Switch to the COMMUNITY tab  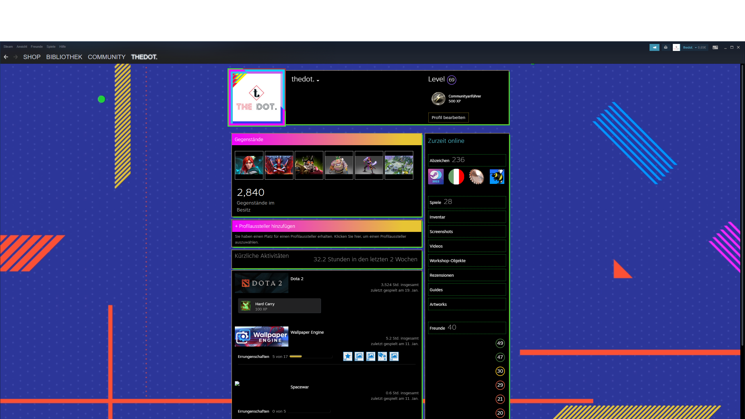click(107, 57)
